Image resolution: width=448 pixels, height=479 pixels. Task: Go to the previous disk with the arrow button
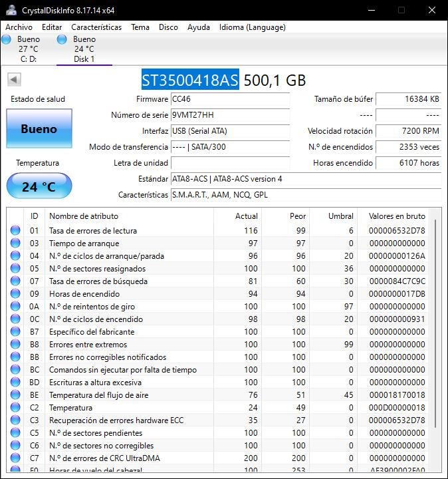pyautogui.click(x=14, y=80)
